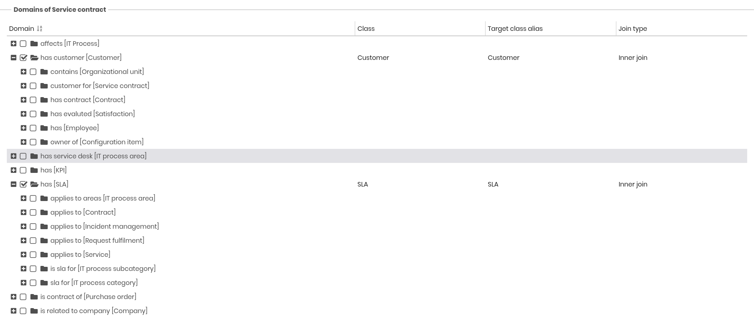Tick the applies to [Incident management] checkbox
This screenshot has height=324, width=754.
click(x=33, y=226)
